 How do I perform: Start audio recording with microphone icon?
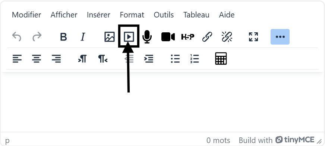point(147,37)
